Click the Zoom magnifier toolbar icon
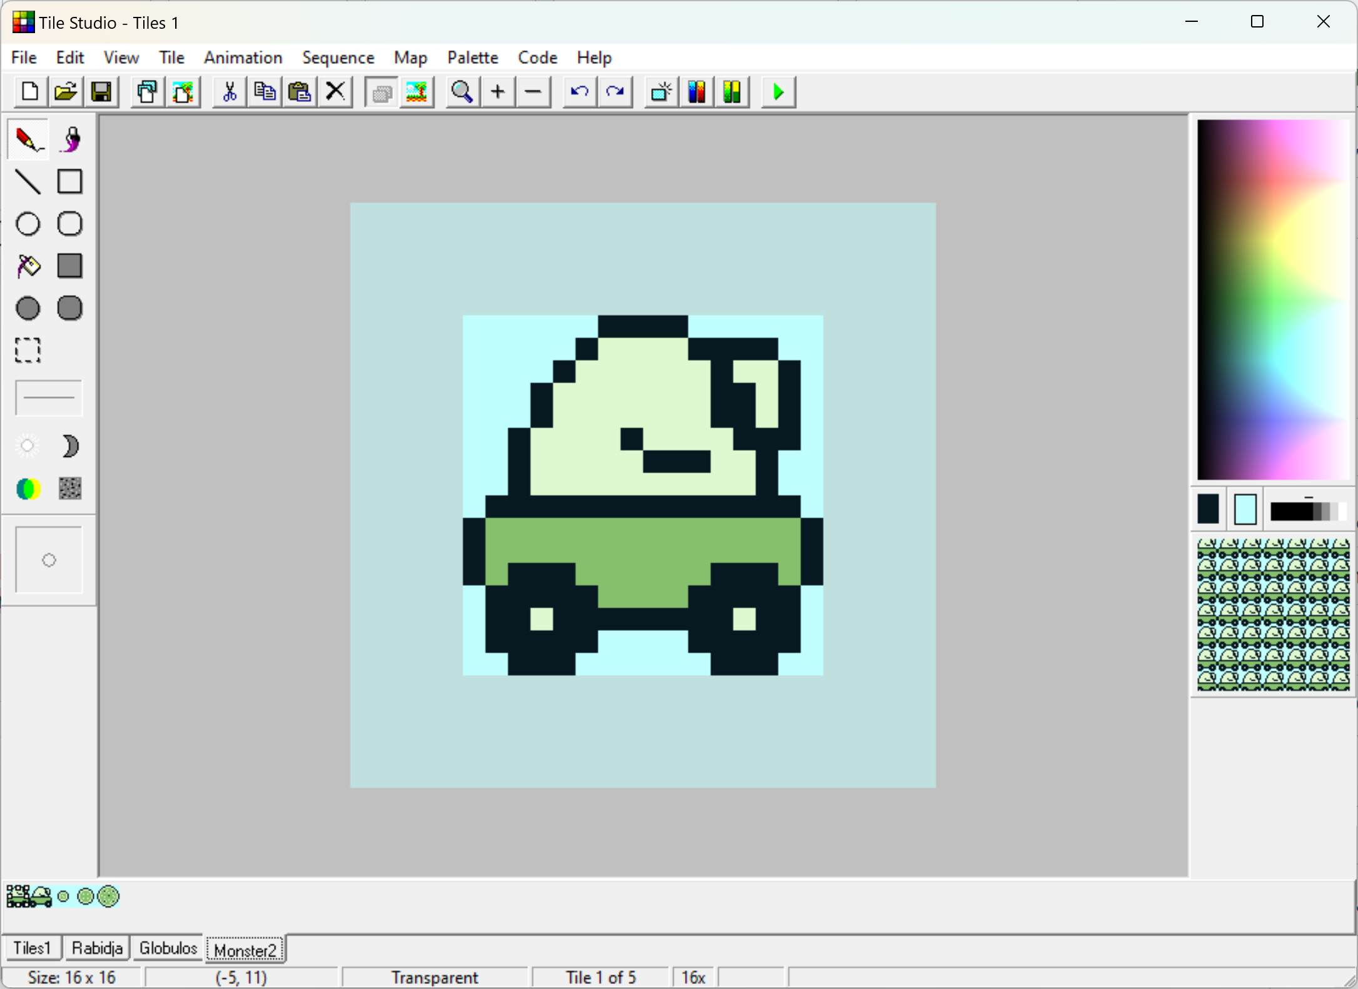This screenshot has height=989, width=1358. coord(462,93)
